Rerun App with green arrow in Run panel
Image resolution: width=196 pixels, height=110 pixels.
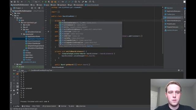coord(14,74)
